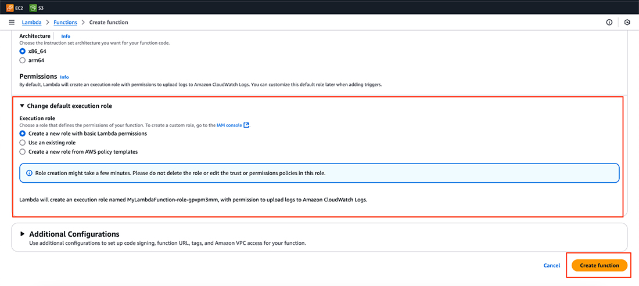Screen dimensions: 639x286
Task: Open the hamburger navigation menu
Action: pos(12,23)
